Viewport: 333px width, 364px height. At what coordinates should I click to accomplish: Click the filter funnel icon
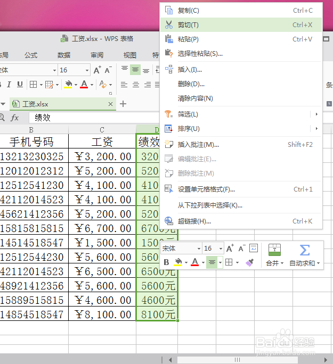[169, 114]
